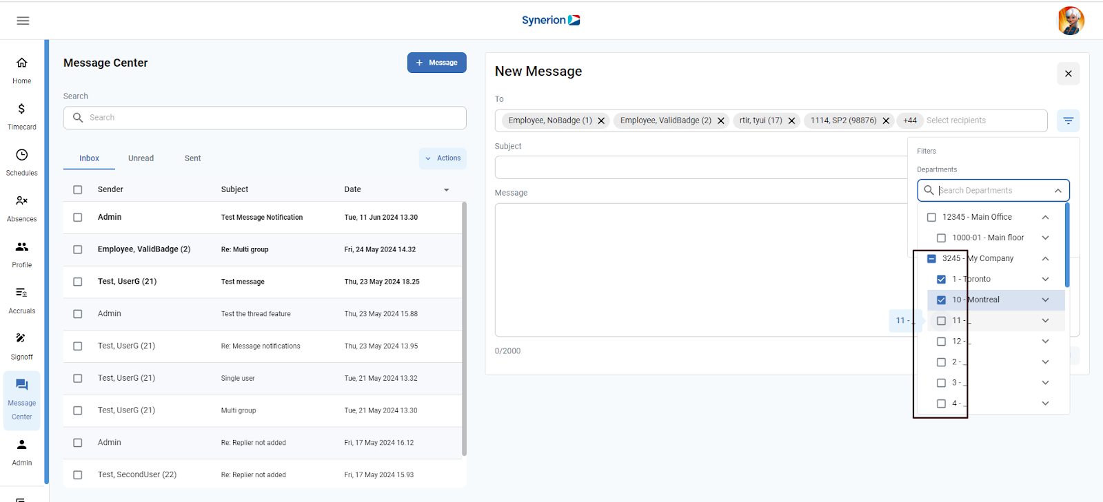Open Message Center from sidebar

[x=22, y=401]
